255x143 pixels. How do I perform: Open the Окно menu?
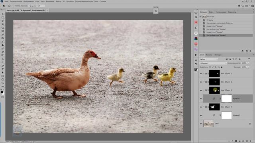coord(96,2)
